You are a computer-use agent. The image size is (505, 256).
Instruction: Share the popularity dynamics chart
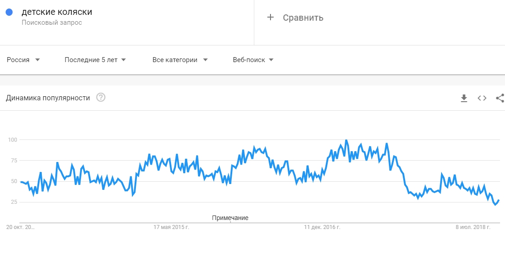[x=500, y=98]
